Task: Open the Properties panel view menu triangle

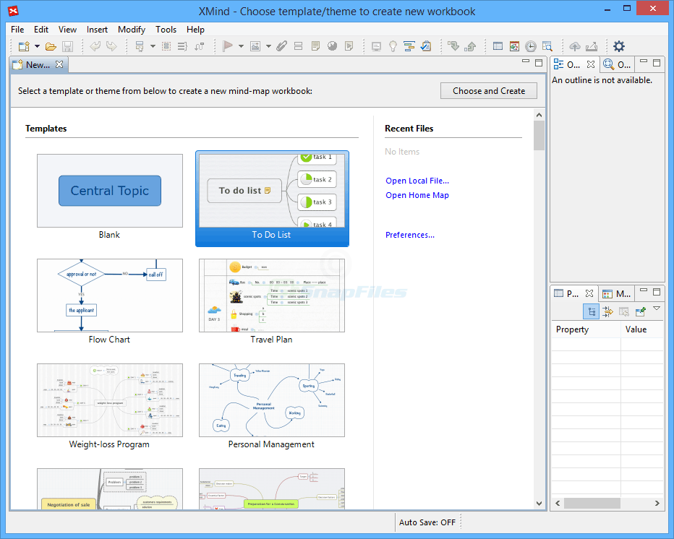Action: (x=657, y=309)
